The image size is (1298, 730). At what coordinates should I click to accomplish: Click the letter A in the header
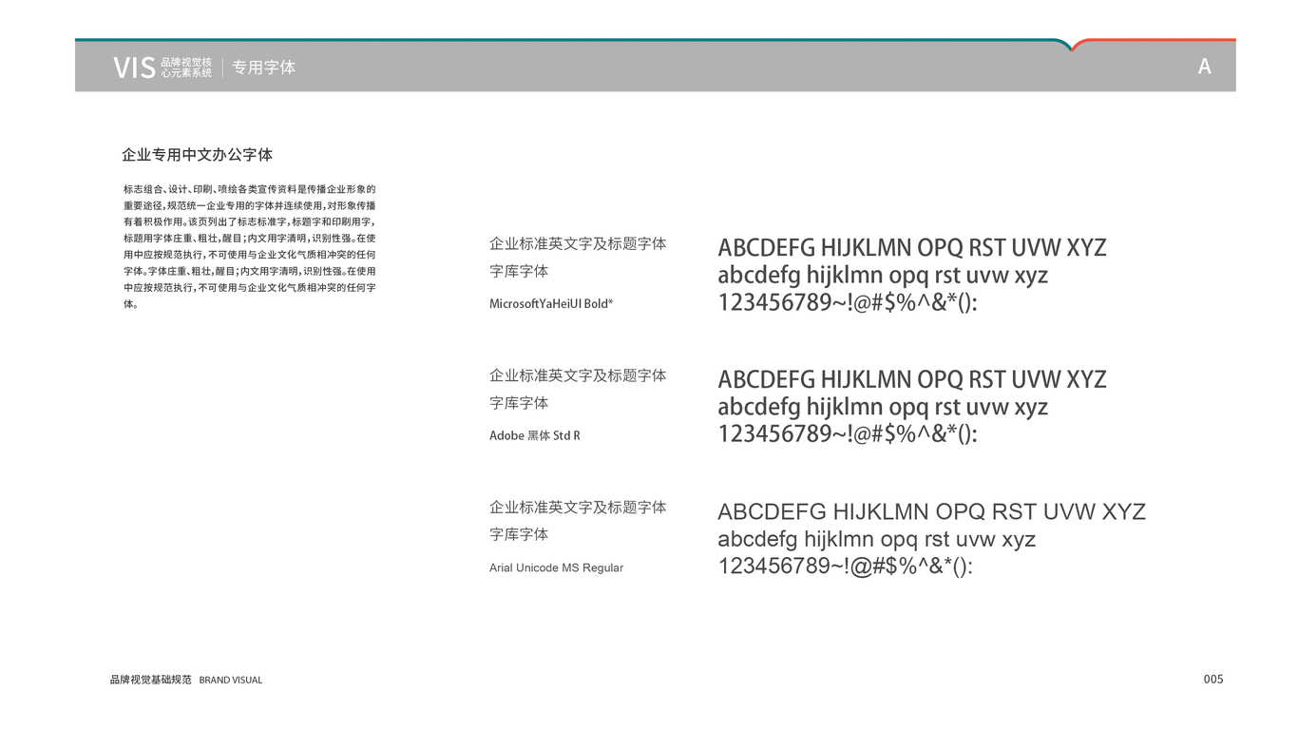click(1204, 67)
